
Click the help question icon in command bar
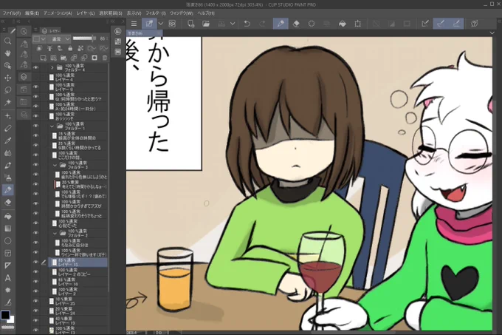click(x=474, y=24)
